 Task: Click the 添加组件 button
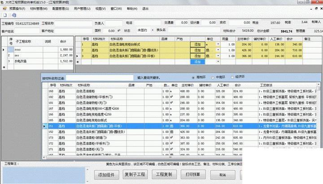click(106, 175)
